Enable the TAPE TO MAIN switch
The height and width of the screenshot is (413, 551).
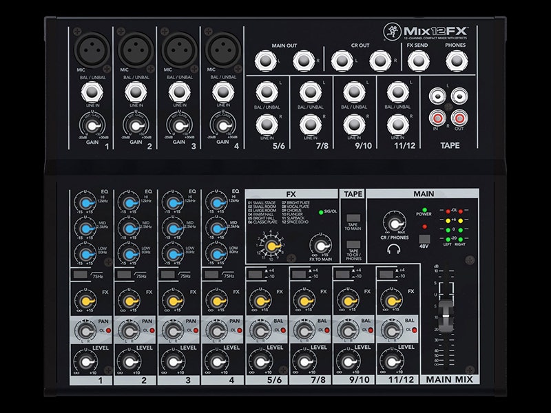point(353,218)
